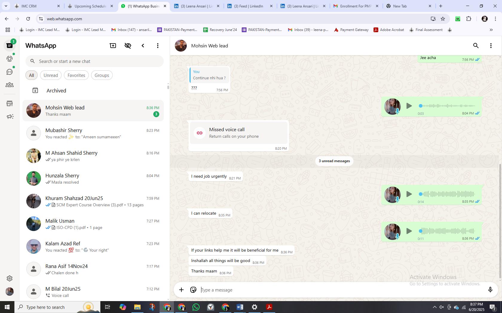The height and width of the screenshot is (313, 502).
Task: Bookmark this page with the star icon
Action: 443,19
